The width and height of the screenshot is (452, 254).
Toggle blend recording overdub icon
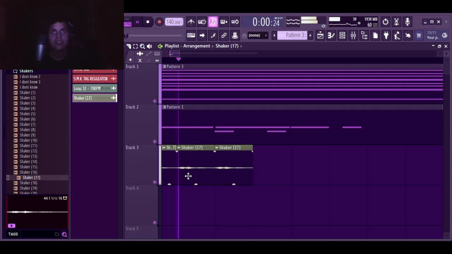[224, 22]
